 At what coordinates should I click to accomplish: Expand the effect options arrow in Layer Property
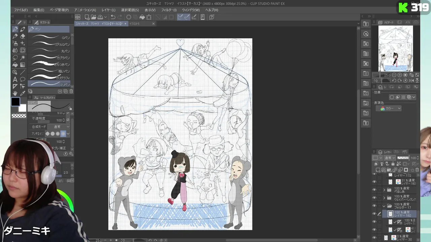[414, 97]
